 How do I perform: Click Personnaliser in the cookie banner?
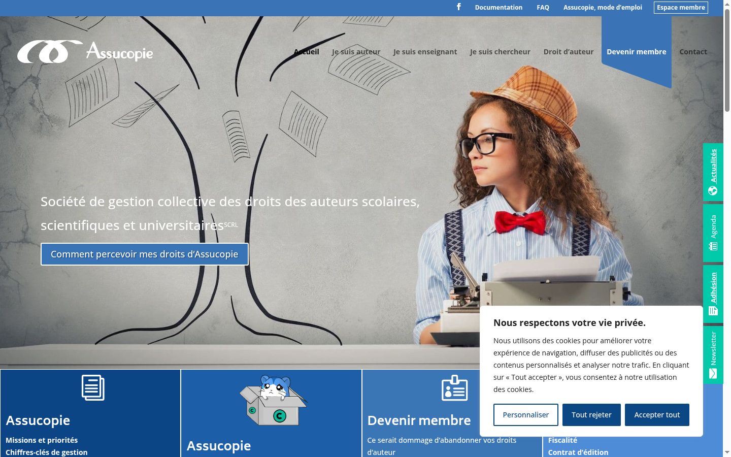click(x=526, y=415)
